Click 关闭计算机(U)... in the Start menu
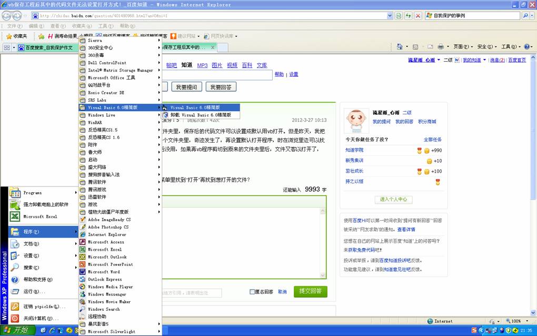 pos(44,318)
